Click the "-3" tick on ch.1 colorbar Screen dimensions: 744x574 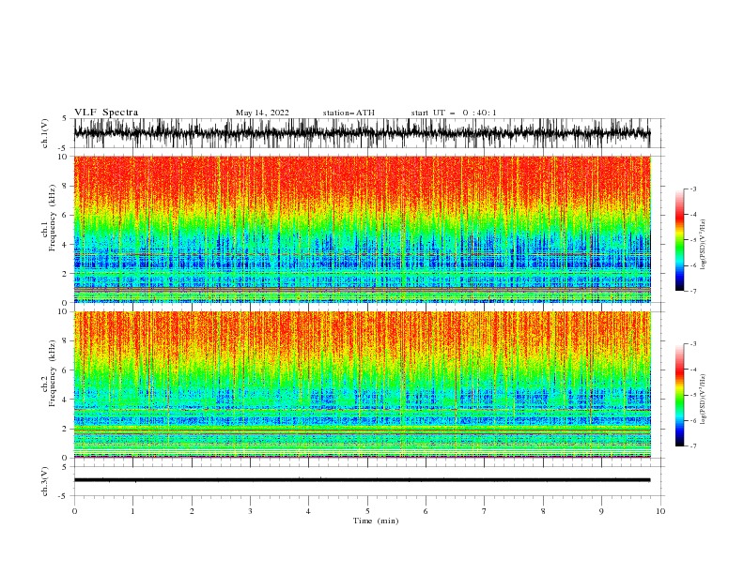point(693,189)
